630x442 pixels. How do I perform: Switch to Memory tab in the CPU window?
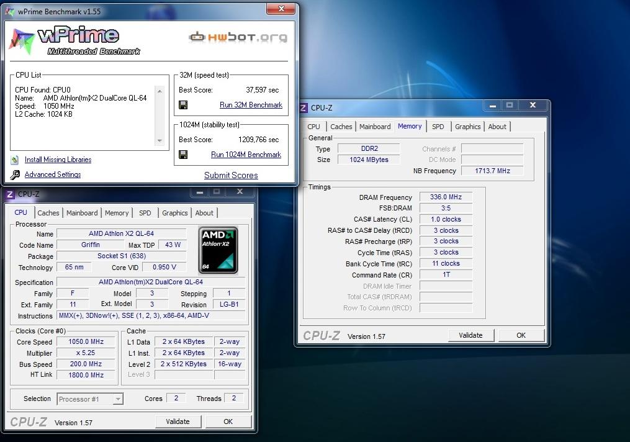pyautogui.click(x=117, y=213)
